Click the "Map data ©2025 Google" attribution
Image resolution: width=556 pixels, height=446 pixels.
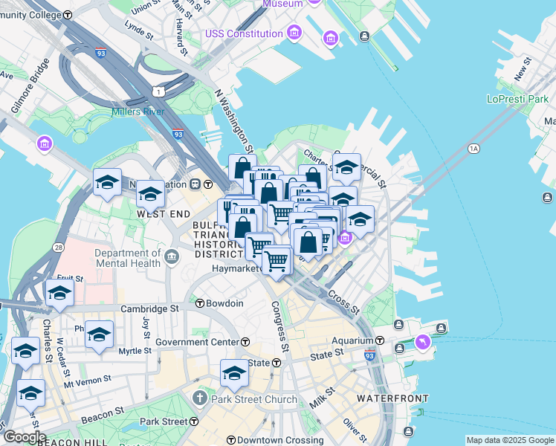click(x=510, y=440)
